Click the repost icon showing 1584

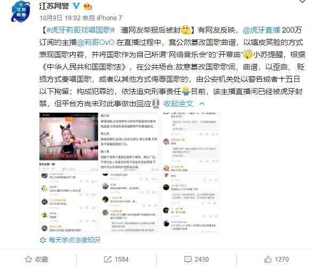tap(108, 260)
